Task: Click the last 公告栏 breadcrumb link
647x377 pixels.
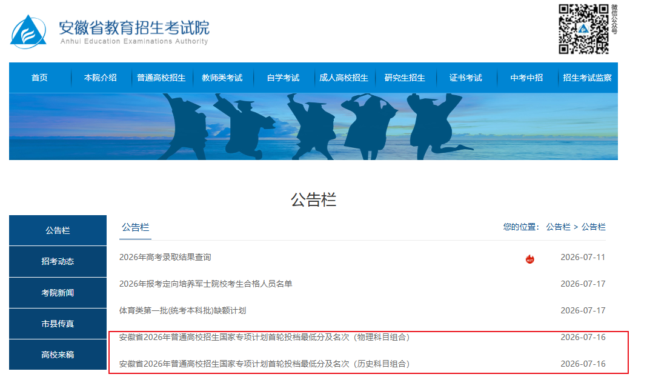Action: (593, 227)
